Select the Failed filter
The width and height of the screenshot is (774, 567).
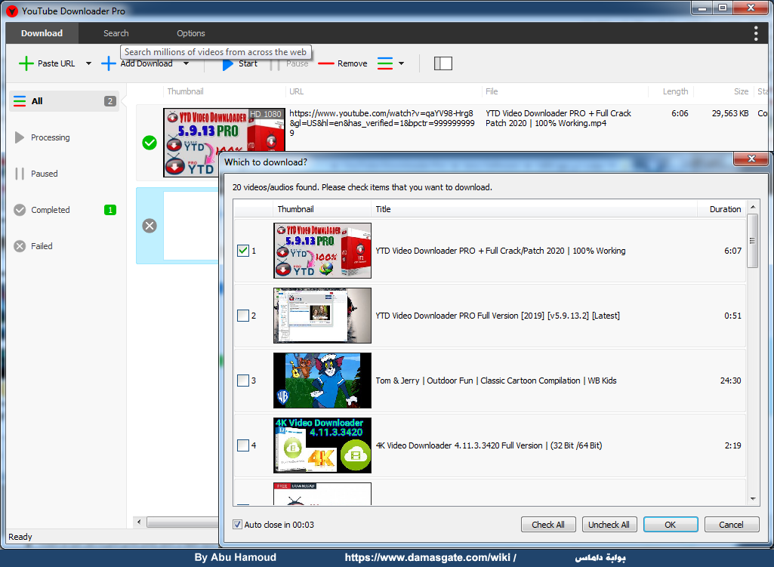64,246
